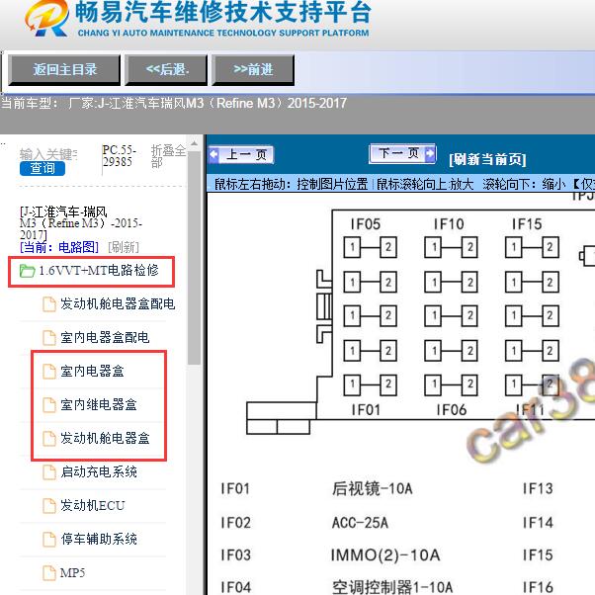Click [刷新当前页] link
The width and height of the screenshot is (595, 595).
point(487,159)
